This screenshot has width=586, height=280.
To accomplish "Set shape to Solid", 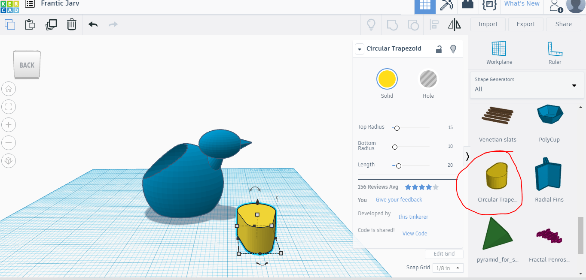I will pos(387,79).
